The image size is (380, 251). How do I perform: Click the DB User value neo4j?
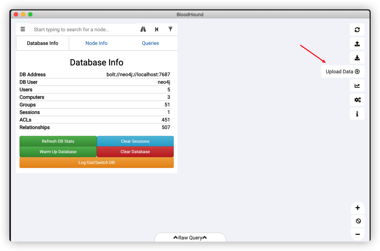point(164,82)
